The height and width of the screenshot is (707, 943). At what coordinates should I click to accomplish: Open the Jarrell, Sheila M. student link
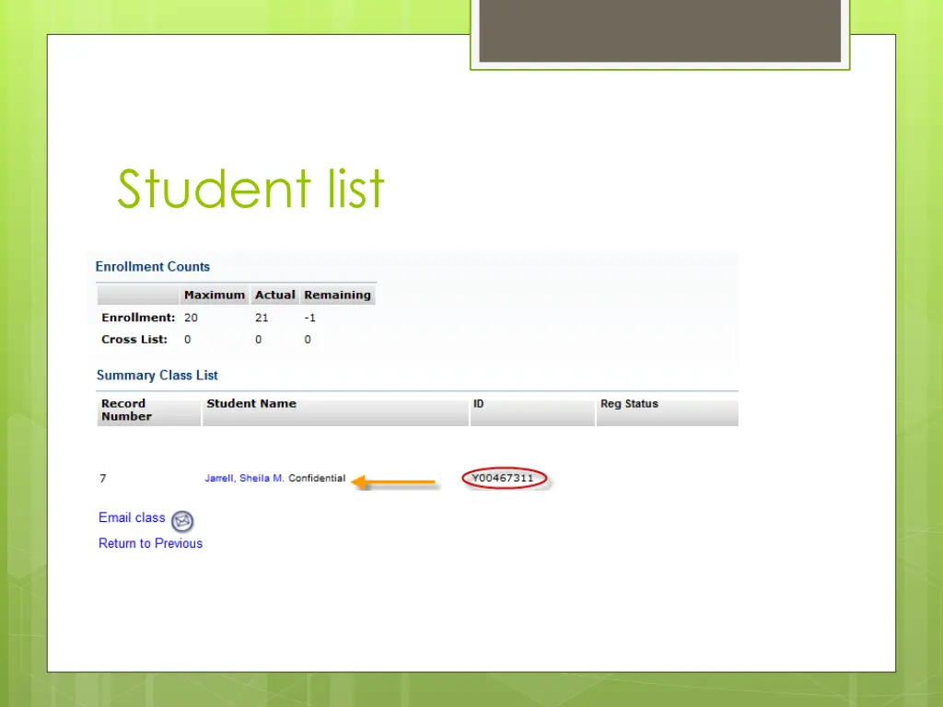(x=243, y=478)
